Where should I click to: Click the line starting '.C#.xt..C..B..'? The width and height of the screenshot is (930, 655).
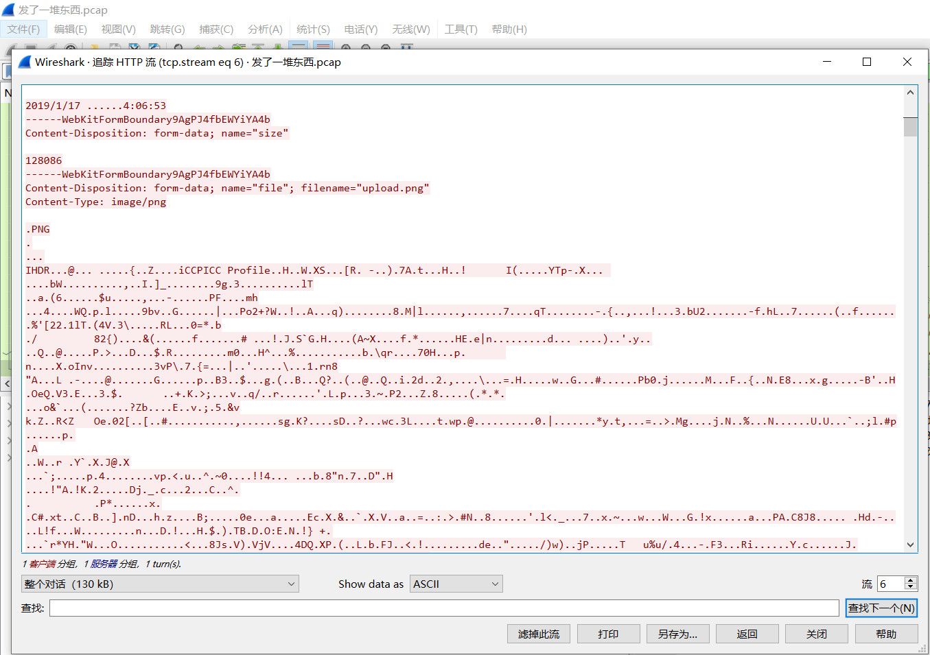(x=460, y=517)
